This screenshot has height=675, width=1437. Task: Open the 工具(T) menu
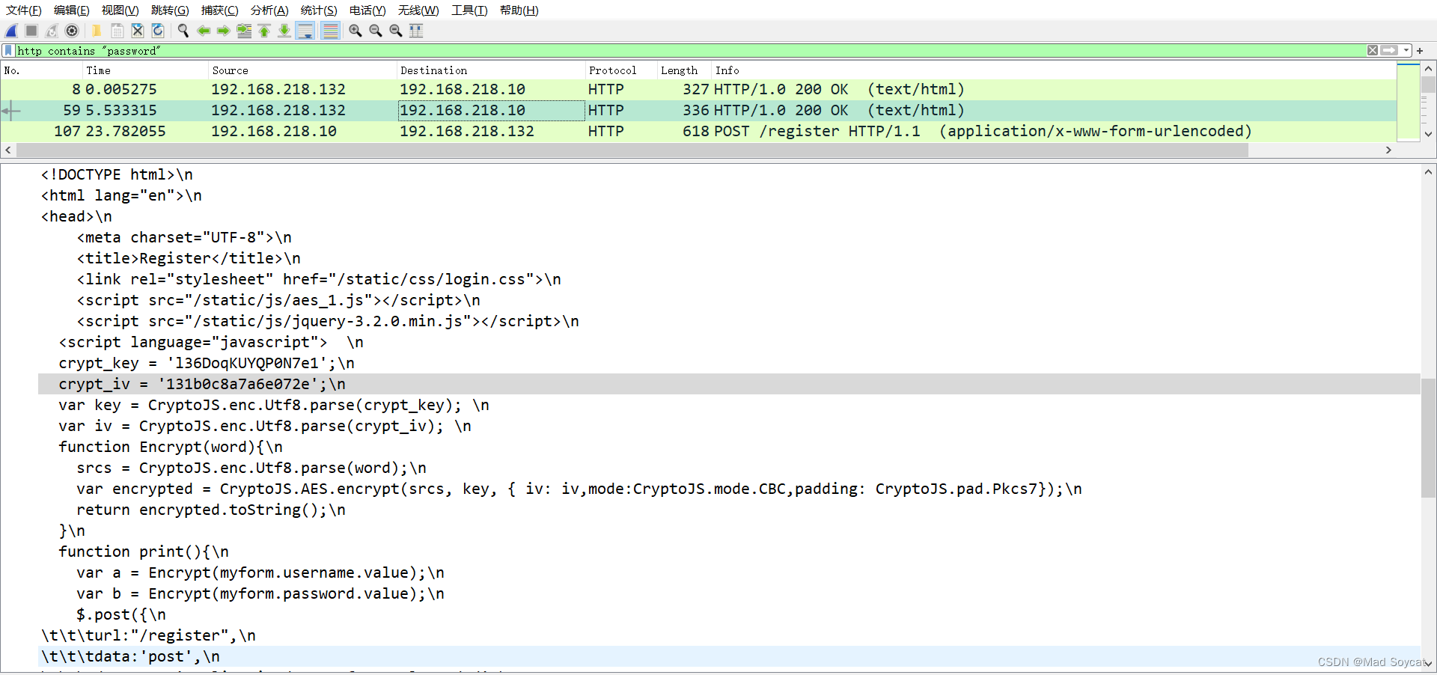(x=469, y=10)
